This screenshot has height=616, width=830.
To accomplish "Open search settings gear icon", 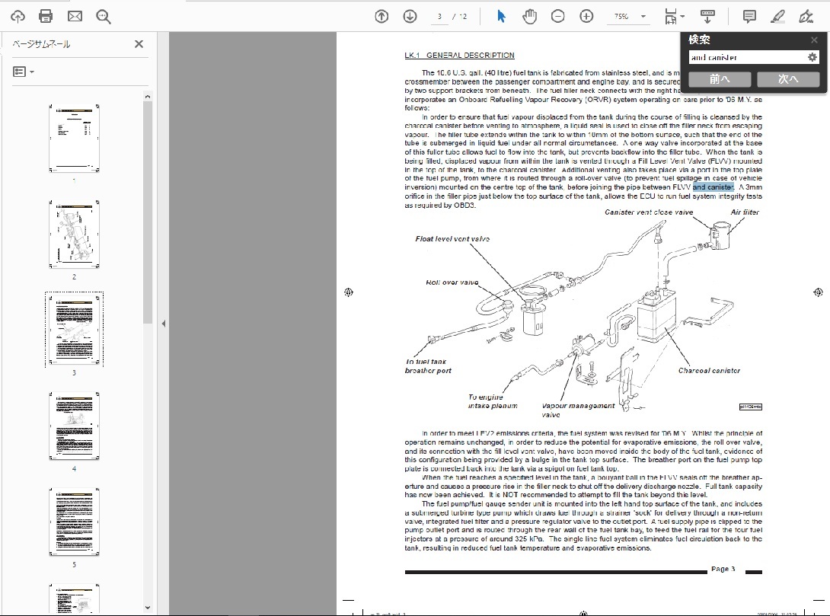I will coord(812,57).
